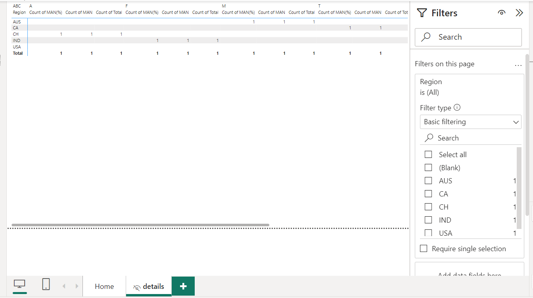
Task: Check the CH region checkbox
Action: [428, 207]
